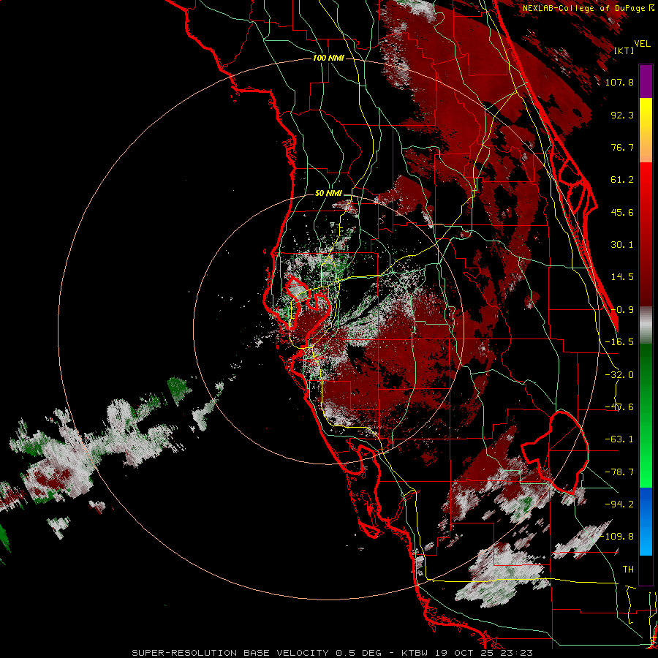The height and width of the screenshot is (658, 658).
Task: Click the Super-Resolution Base Velocity caption text
Action: (x=333, y=653)
